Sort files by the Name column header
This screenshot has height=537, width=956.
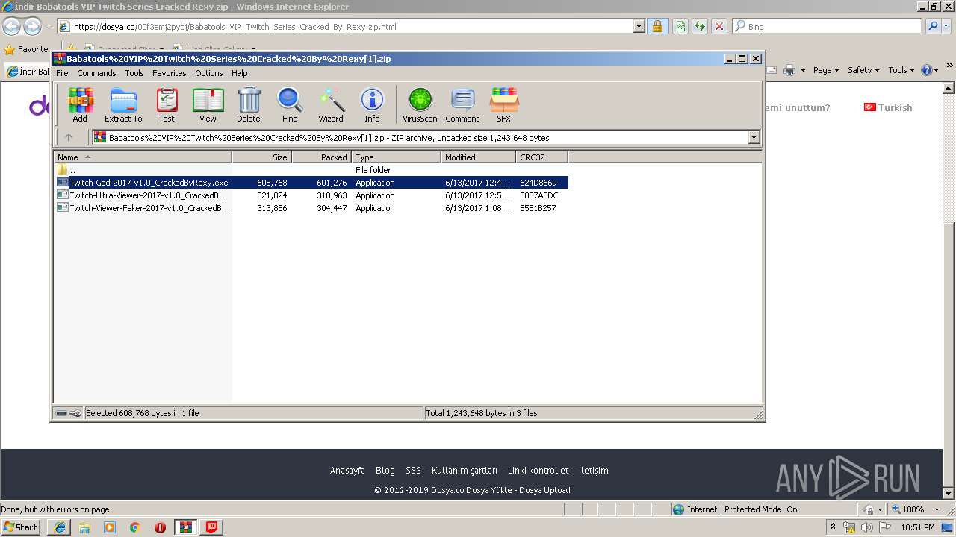click(143, 157)
